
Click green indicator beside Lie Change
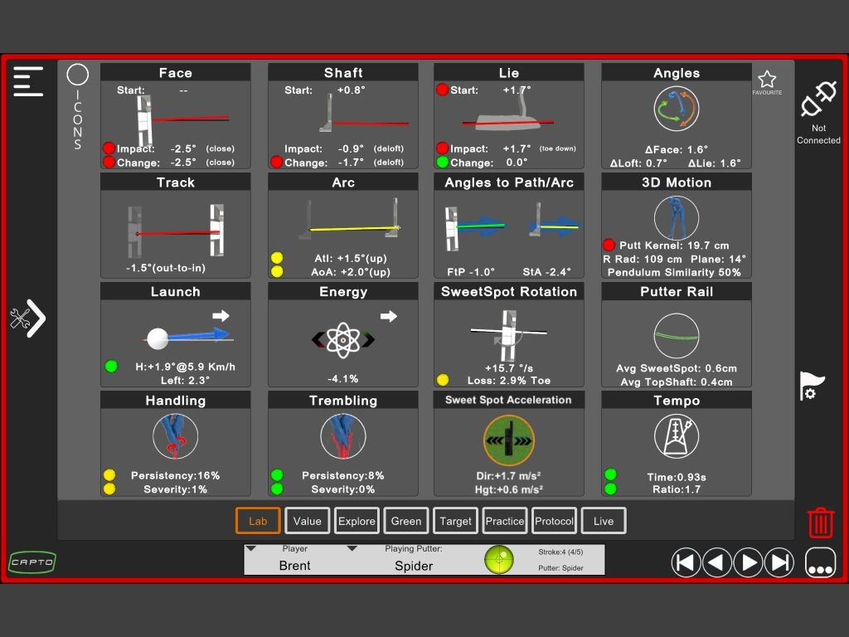coord(443,162)
